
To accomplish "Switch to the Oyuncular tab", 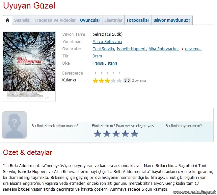I will pos(90,20).
